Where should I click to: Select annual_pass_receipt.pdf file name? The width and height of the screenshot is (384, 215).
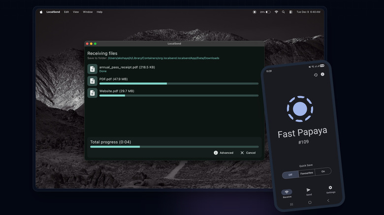127,67
